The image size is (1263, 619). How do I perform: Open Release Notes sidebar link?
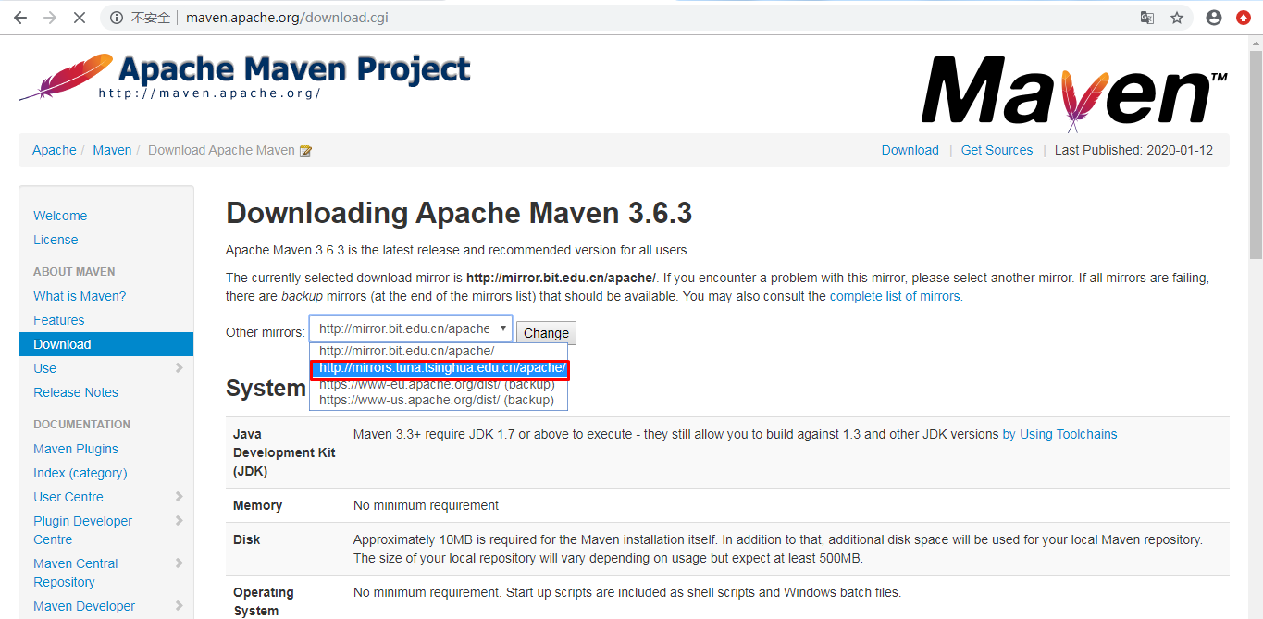click(76, 392)
